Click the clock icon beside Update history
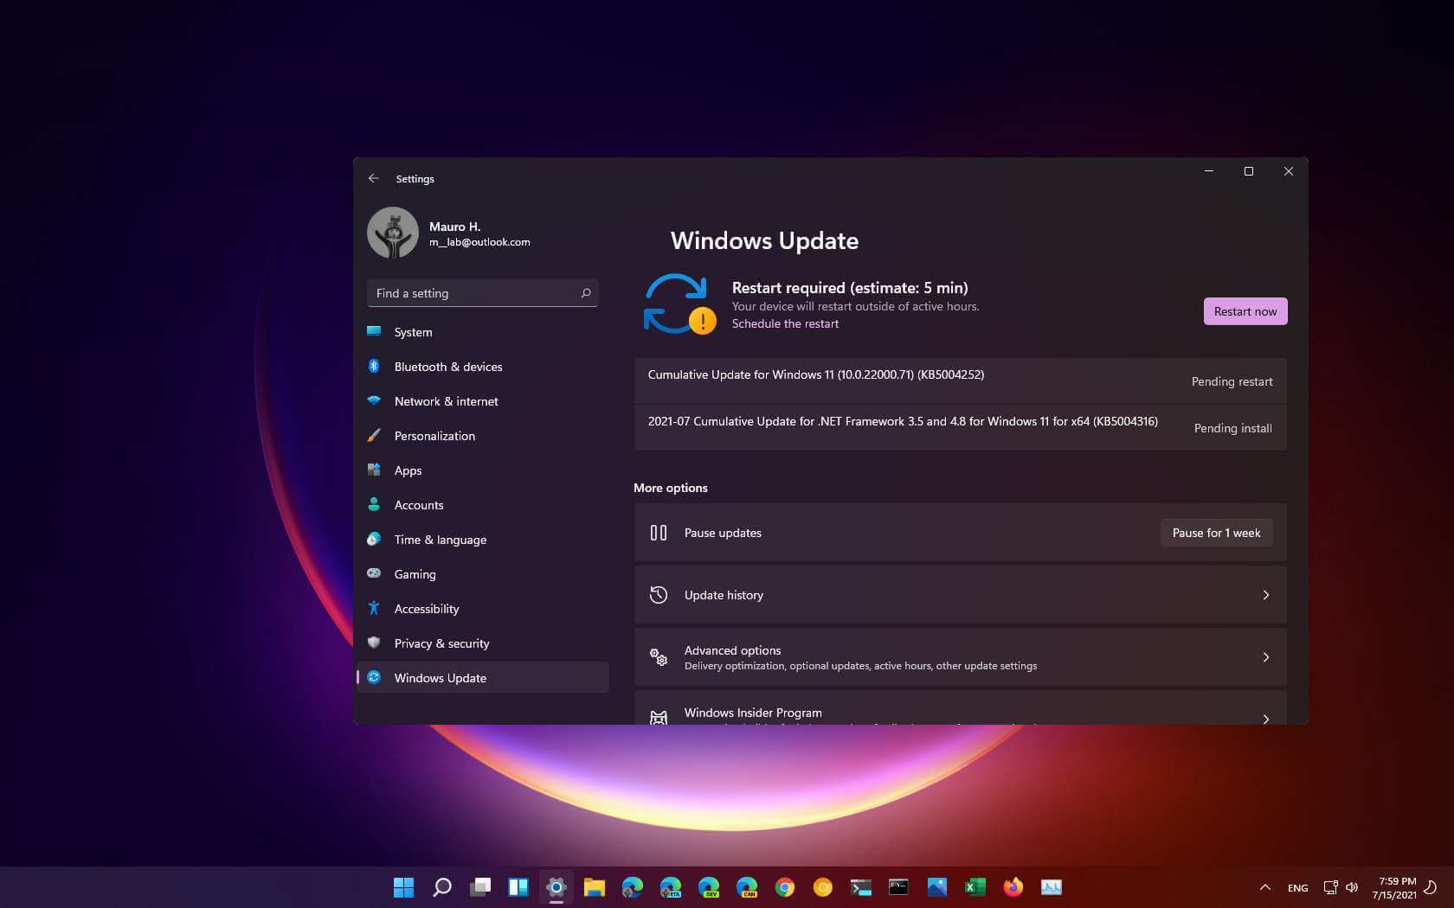1454x908 pixels. coord(659,595)
